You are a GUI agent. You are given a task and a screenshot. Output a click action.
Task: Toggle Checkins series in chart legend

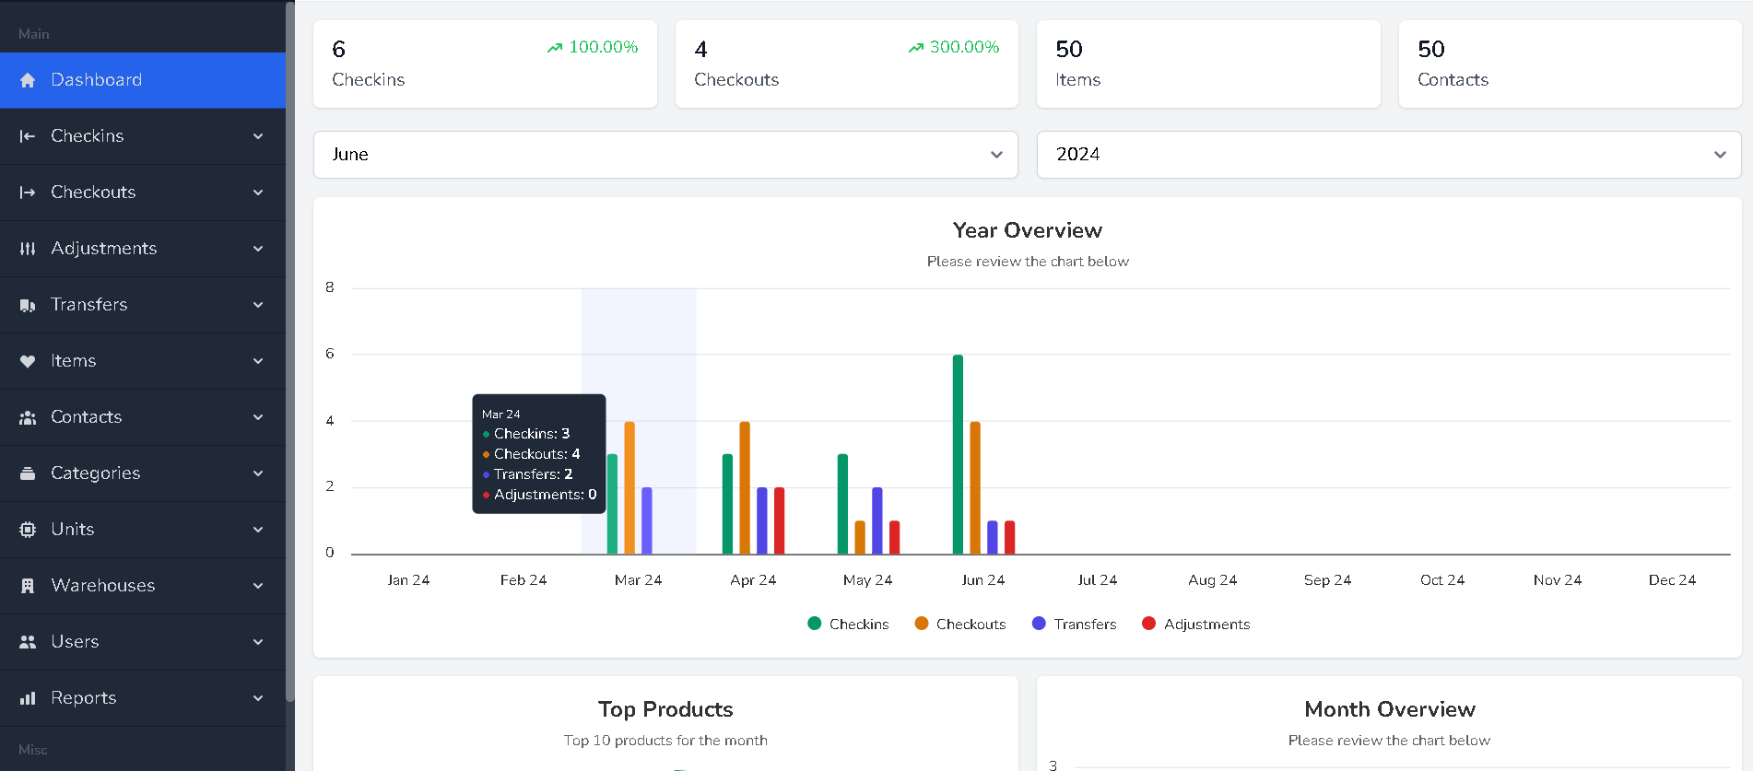click(848, 624)
